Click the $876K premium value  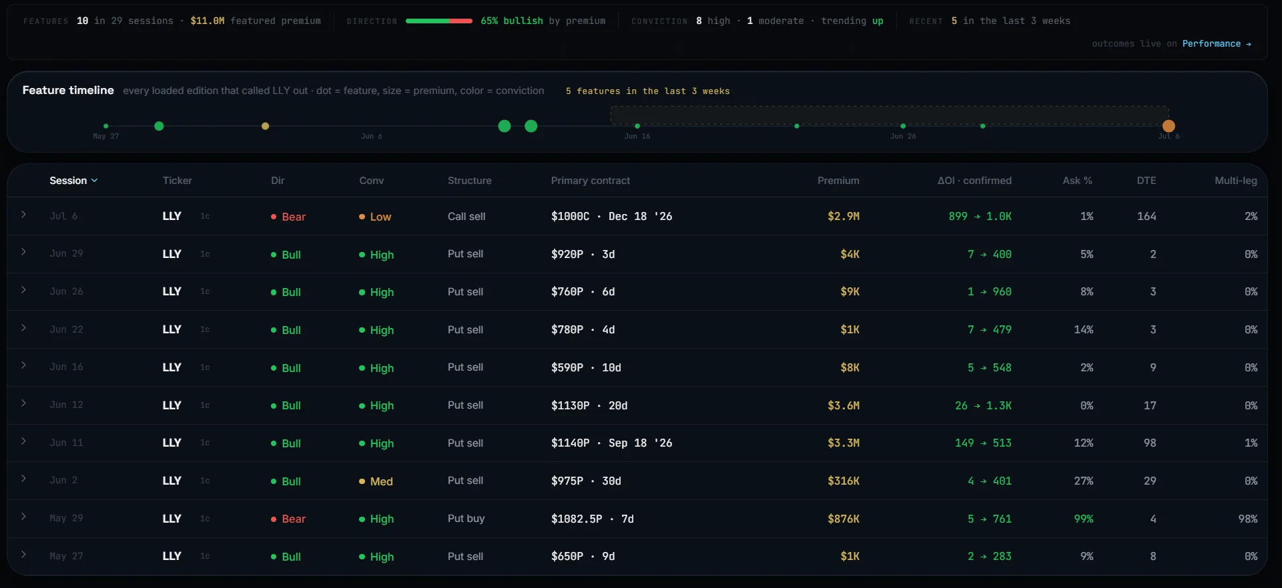844,519
